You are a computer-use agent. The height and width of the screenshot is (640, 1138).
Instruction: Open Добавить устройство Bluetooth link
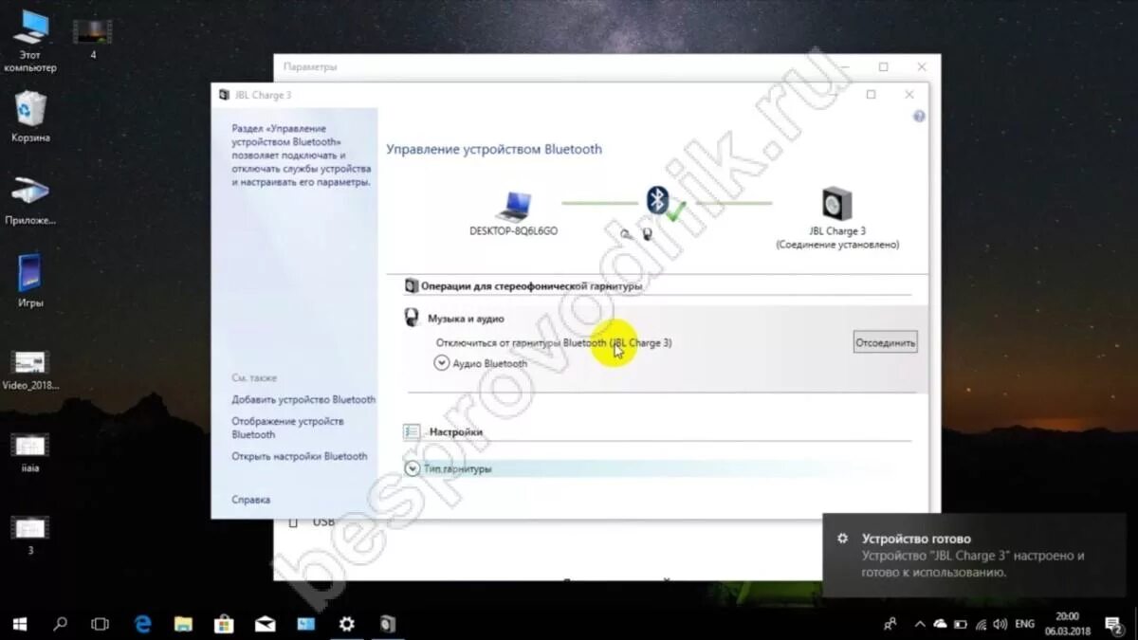(x=303, y=399)
